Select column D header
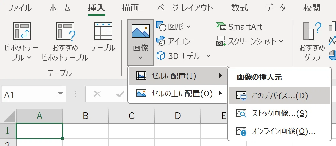This screenshot has width=336, height=146. pos(178,116)
